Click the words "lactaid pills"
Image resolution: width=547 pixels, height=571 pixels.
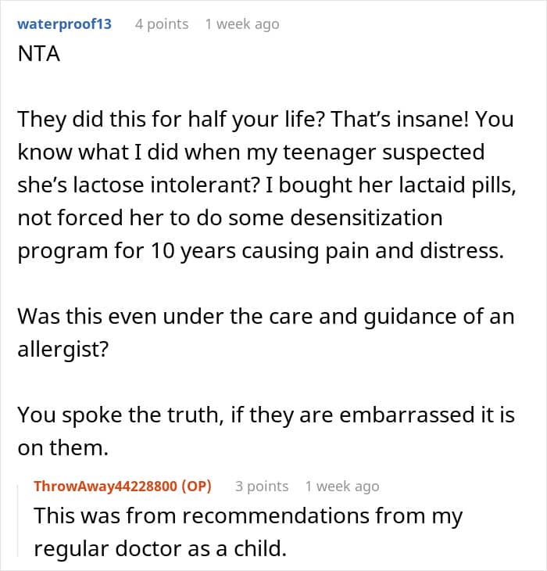(x=458, y=185)
